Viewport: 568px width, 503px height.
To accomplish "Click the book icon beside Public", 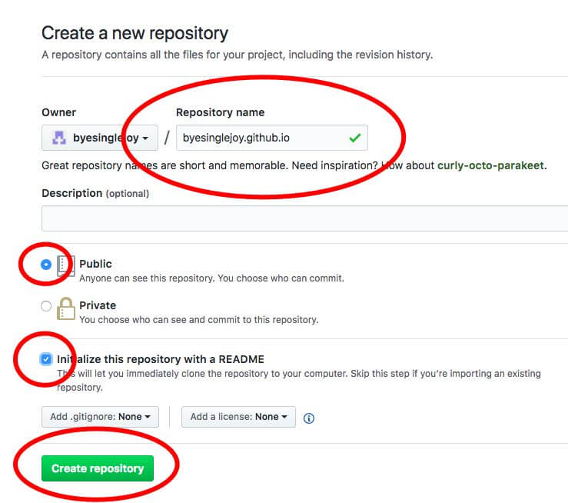I will pos(66,267).
